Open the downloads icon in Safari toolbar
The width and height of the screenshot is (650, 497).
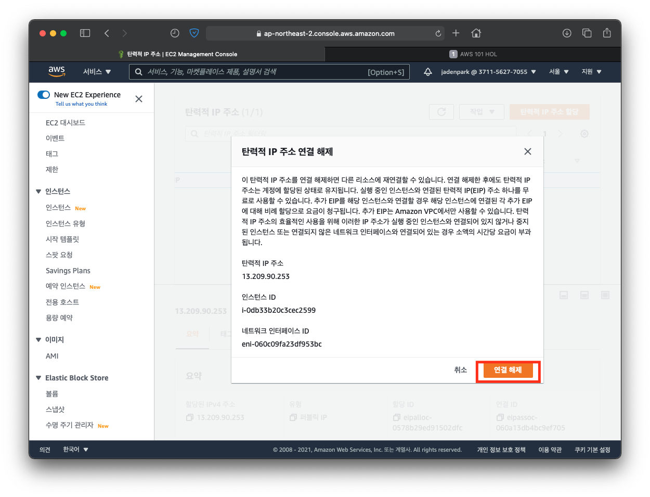pos(567,33)
